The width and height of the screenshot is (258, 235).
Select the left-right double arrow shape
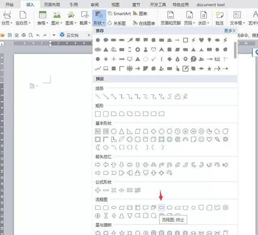(130, 165)
